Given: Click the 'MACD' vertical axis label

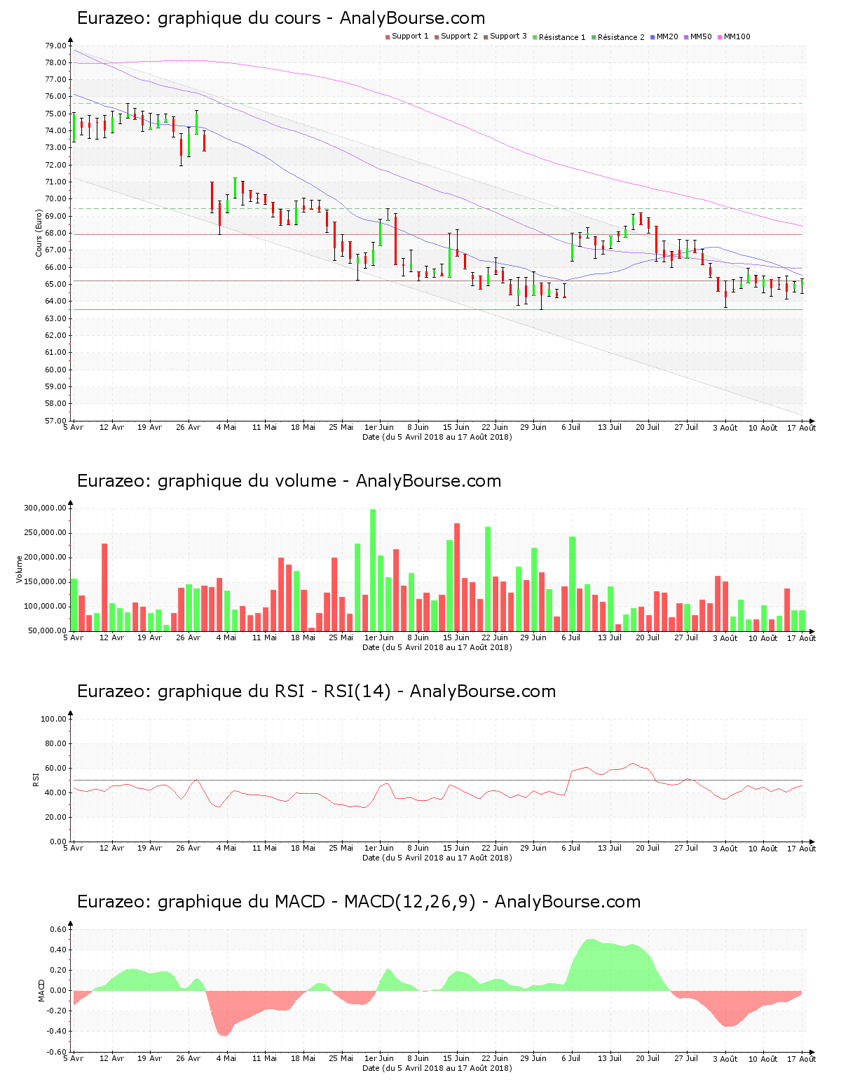Looking at the screenshot, I should click(41, 990).
